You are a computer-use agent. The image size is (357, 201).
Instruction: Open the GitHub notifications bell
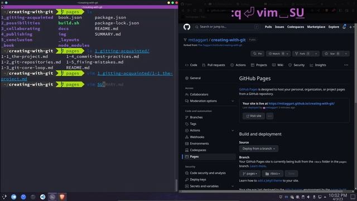tap(344, 27)
